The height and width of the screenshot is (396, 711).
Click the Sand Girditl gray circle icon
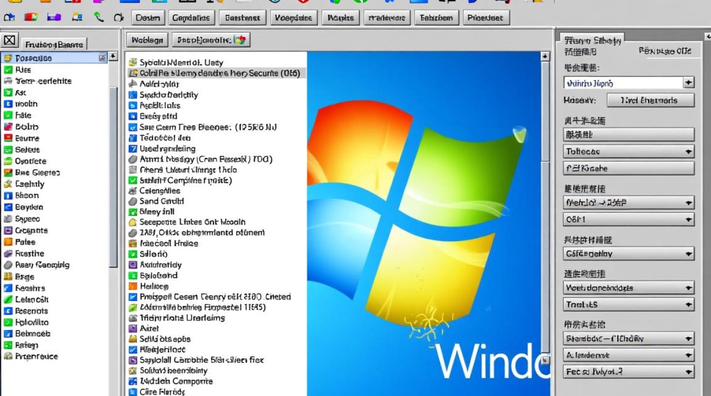click(x=133, y=201)
